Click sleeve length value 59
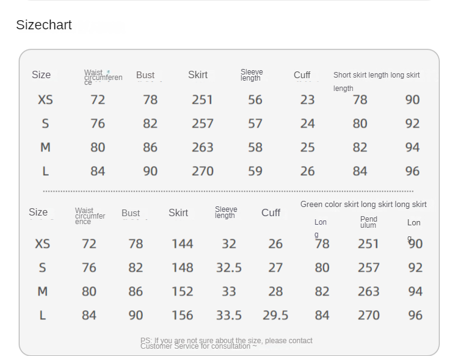The image size is (458, 356). point(255,171)
